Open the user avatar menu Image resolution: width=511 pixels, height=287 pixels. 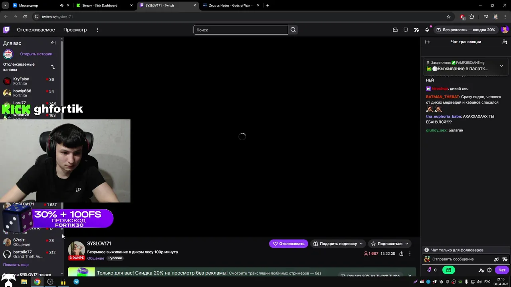(505, 30)
